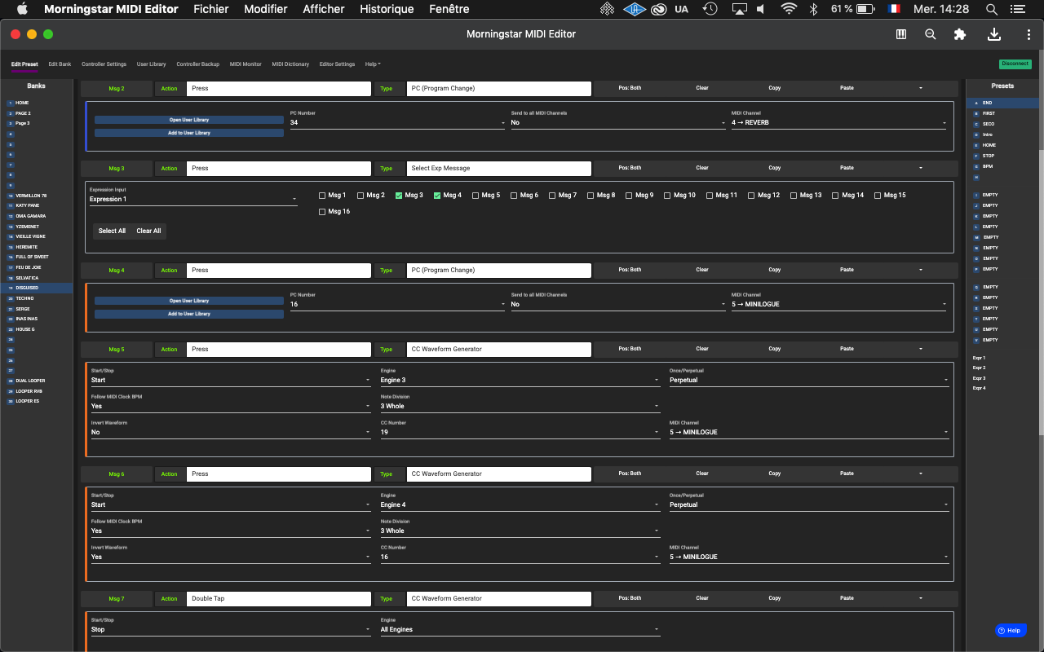Enable the Msg 16 checkbox
Viewport: 1044px width, 652px height.
point(322,212)
